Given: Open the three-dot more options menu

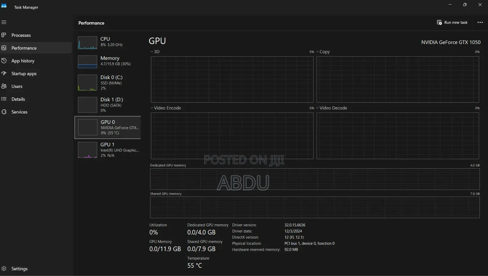Looking at the screenshot, I should [480, 23].
